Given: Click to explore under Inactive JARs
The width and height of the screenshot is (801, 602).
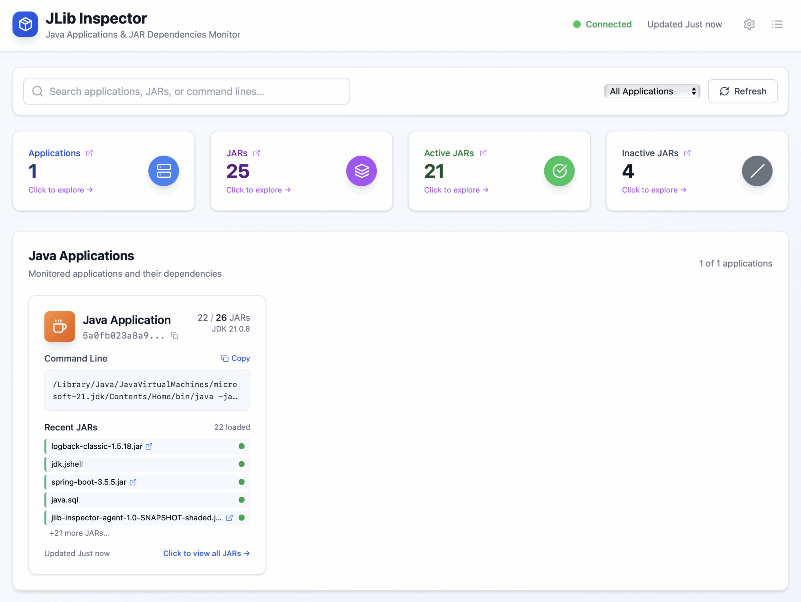Looking at the screenshot, I should click(654, 190).
